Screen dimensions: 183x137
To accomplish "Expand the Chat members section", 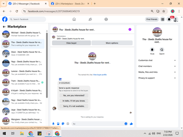I will click(x=157, y=66).
